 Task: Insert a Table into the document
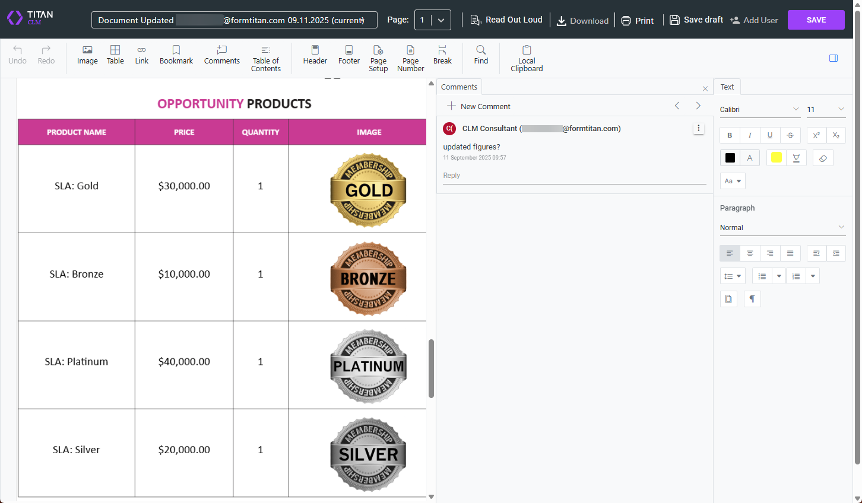(x=115, y=56)
